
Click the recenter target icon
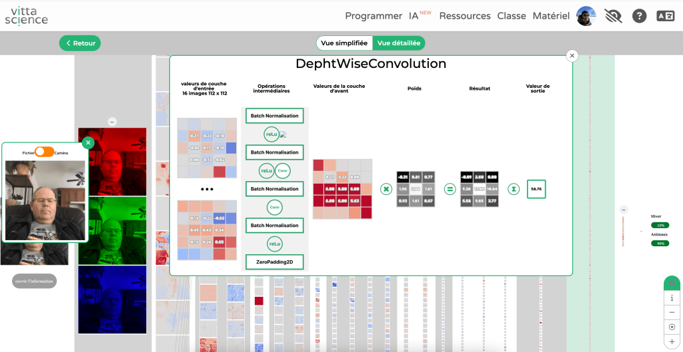[672, 327]
